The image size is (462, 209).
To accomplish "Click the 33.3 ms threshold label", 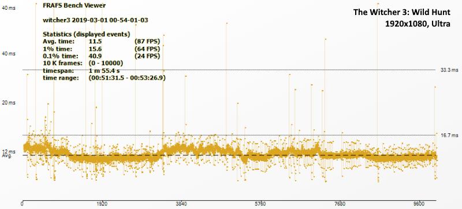I will click(450, 70).
